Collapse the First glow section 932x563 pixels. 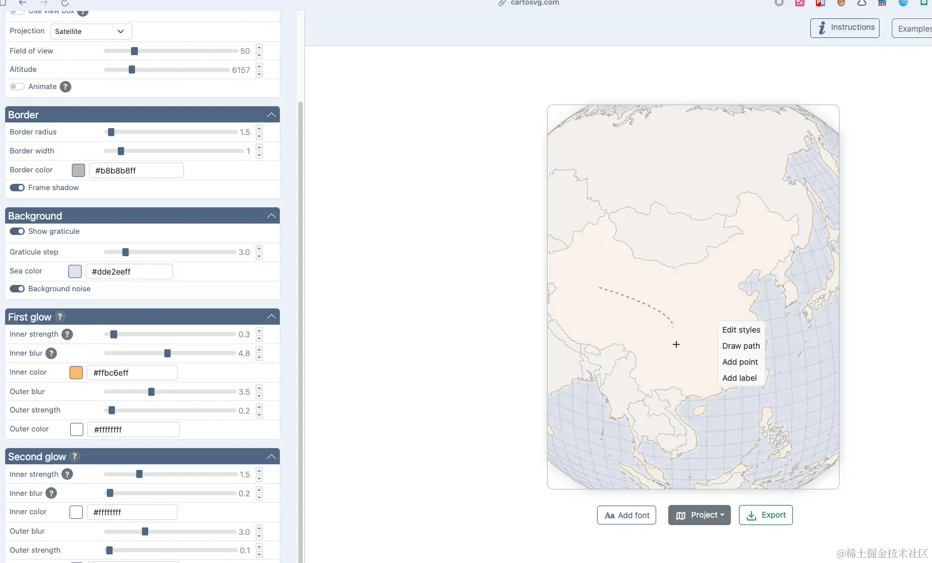click(271, 317)
